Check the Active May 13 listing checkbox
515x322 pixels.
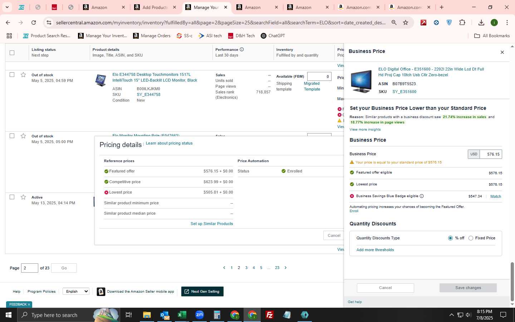coord(12,197)
